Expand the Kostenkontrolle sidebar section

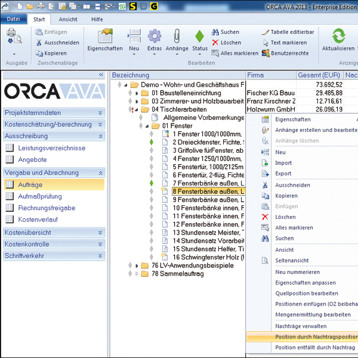click(100, 244)
